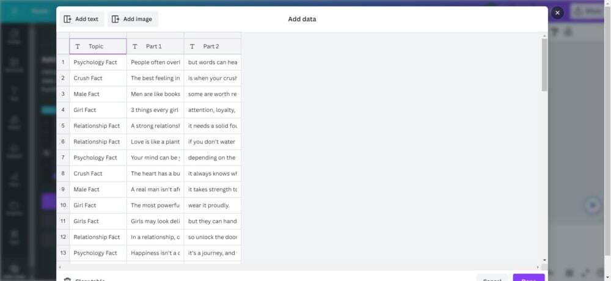Click cell 'it takes strength to'
The image size is (611, 281).
coord(213,189)
